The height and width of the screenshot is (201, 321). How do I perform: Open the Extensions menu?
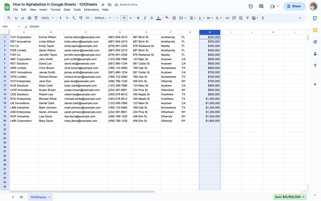91,9
